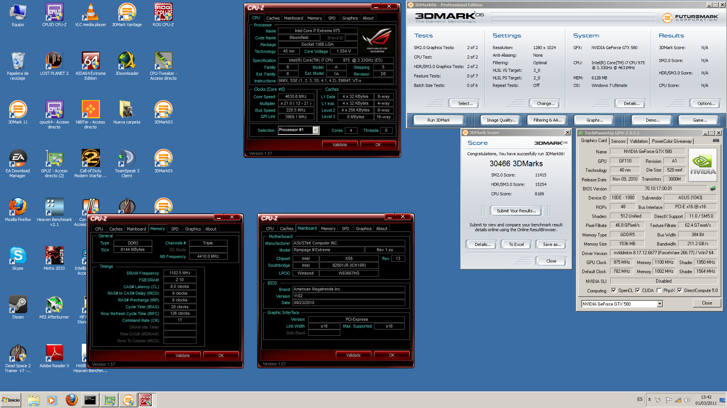Click Submit Your Results button

pyautogui.click(x=516, y=211)
